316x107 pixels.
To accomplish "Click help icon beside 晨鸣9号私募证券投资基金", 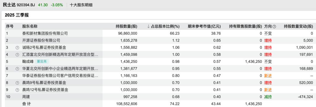I will click(x=18, y=83).
